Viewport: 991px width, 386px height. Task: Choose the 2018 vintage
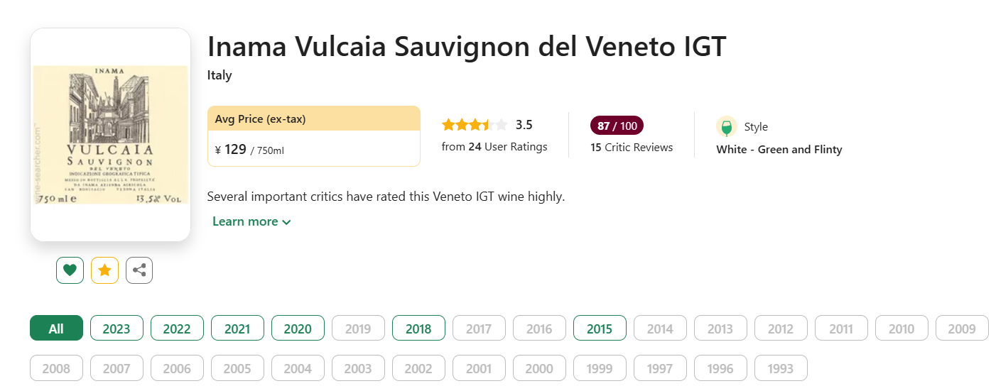(418, 329)
